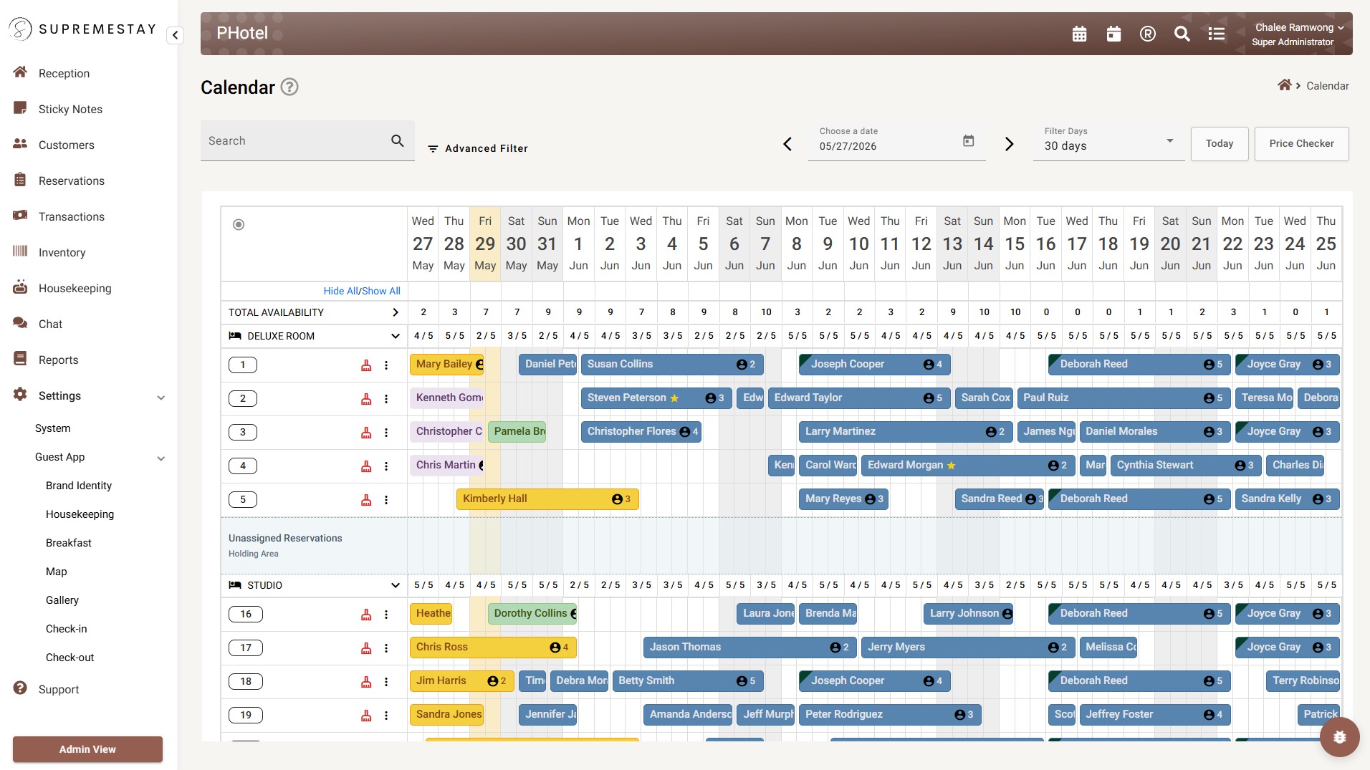Open Reports in sidebar
The width and height of the screenshot is (1370, 770).
tap(58, 360)
